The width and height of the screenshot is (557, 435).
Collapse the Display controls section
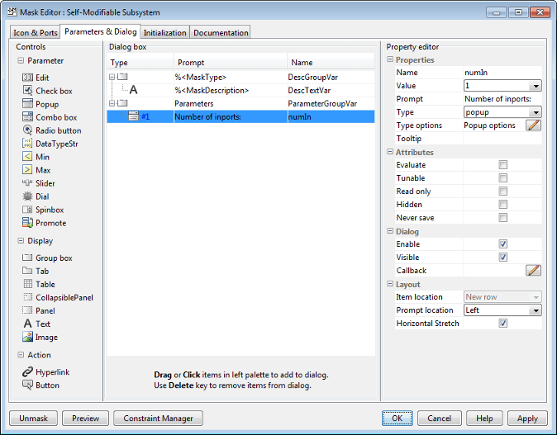coord(21,240)
